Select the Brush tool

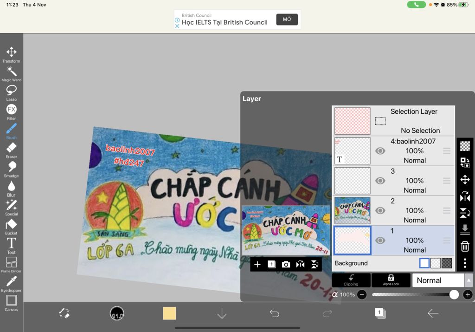[x=11, y=131]
